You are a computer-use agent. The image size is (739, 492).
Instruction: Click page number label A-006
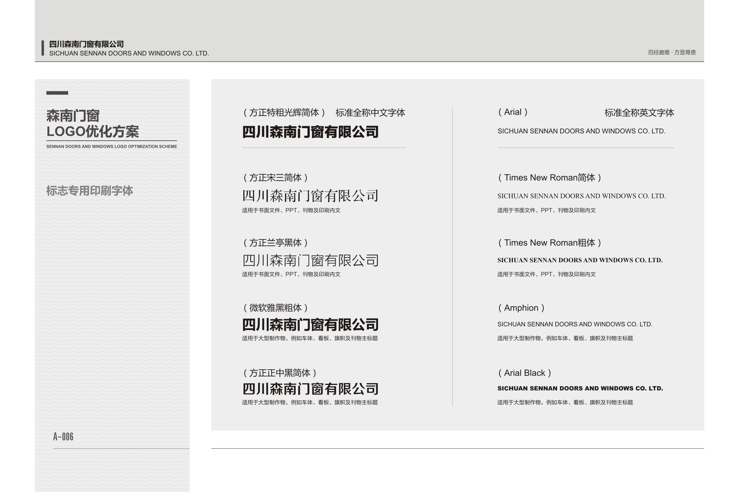(63, 437)
